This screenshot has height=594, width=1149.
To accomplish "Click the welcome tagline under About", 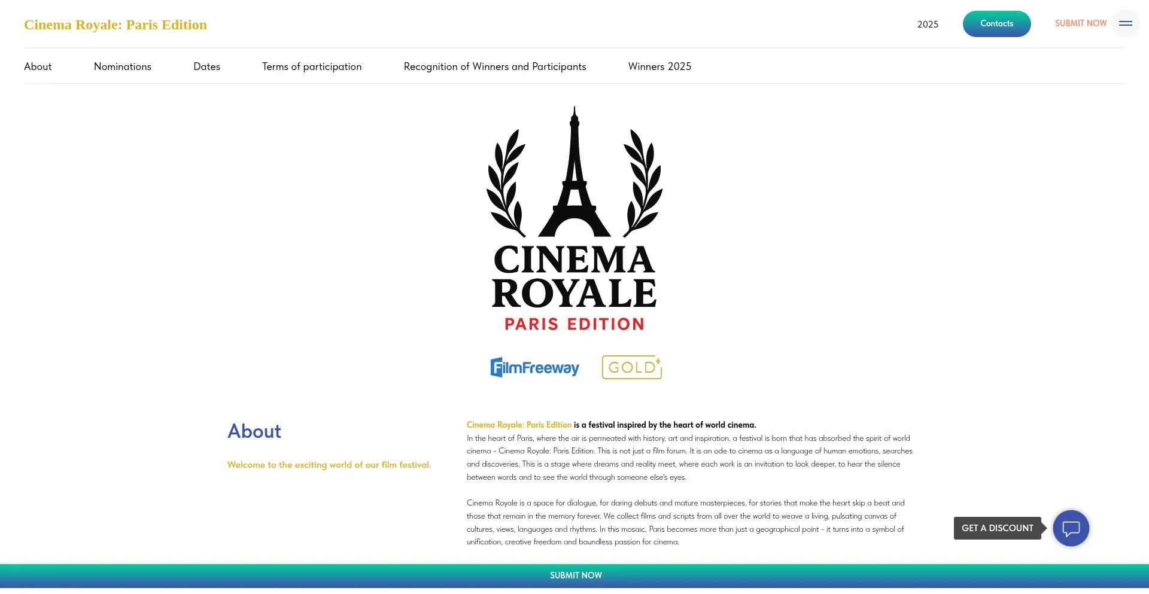I will pyautogui.click(x=329, y=465).
